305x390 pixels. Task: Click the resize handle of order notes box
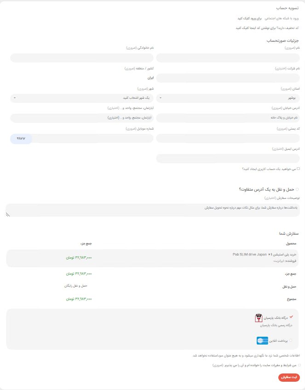[x=8, y=215]
